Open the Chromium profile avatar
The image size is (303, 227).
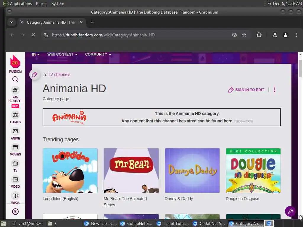(x=286, y=35)
